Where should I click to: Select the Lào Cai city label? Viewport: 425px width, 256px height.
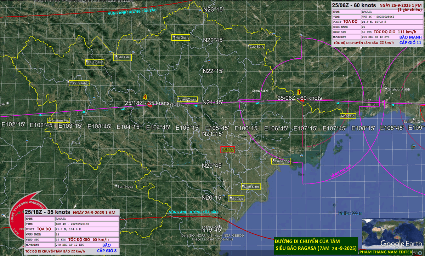click(123, 57)
